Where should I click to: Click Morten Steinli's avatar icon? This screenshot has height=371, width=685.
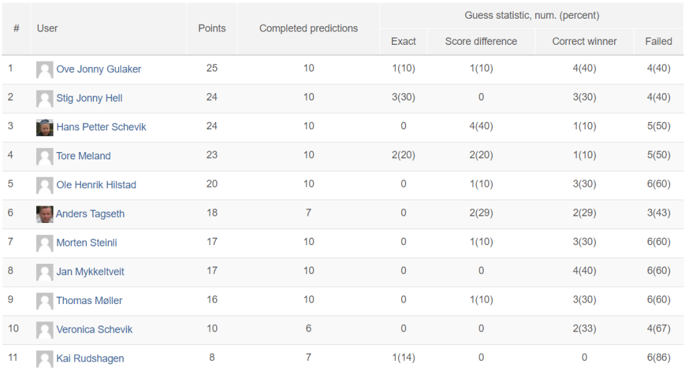(x=45, y=243)
